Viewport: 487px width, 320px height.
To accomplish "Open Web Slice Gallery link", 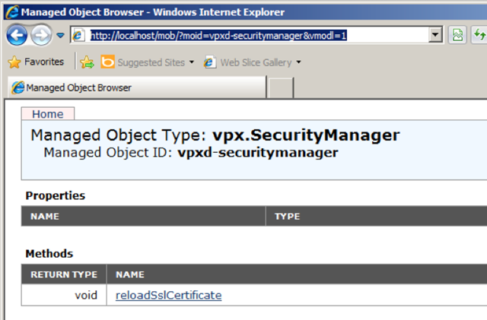I will [x=248, y=62].
